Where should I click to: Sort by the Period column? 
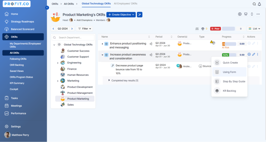[x=172, y=37]
